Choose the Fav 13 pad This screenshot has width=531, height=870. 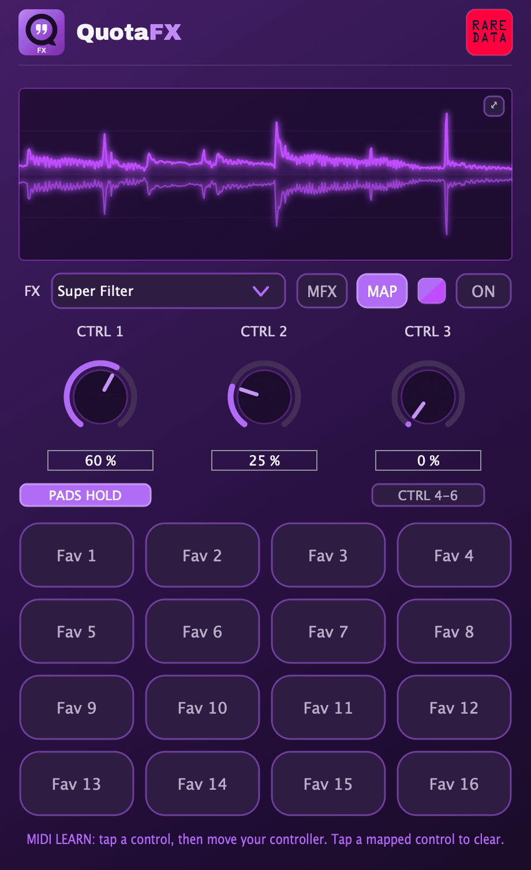pos(77,783)
